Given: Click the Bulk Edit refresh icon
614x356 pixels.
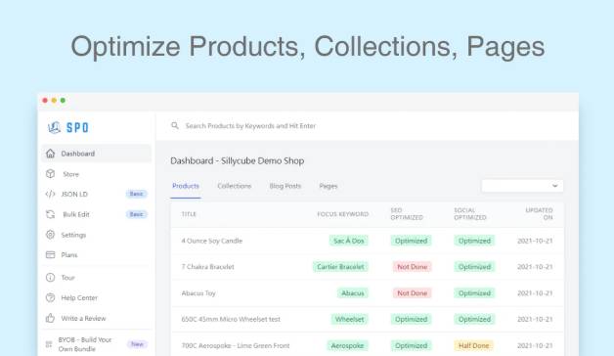Looking at the screenshot, I should pos(50,214).
